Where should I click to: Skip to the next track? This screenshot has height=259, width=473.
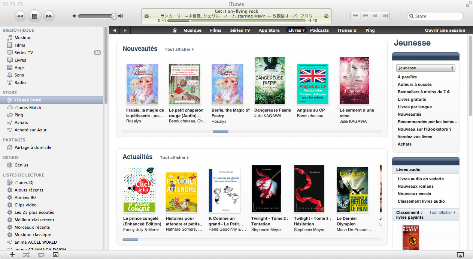[x=48, y=16]
